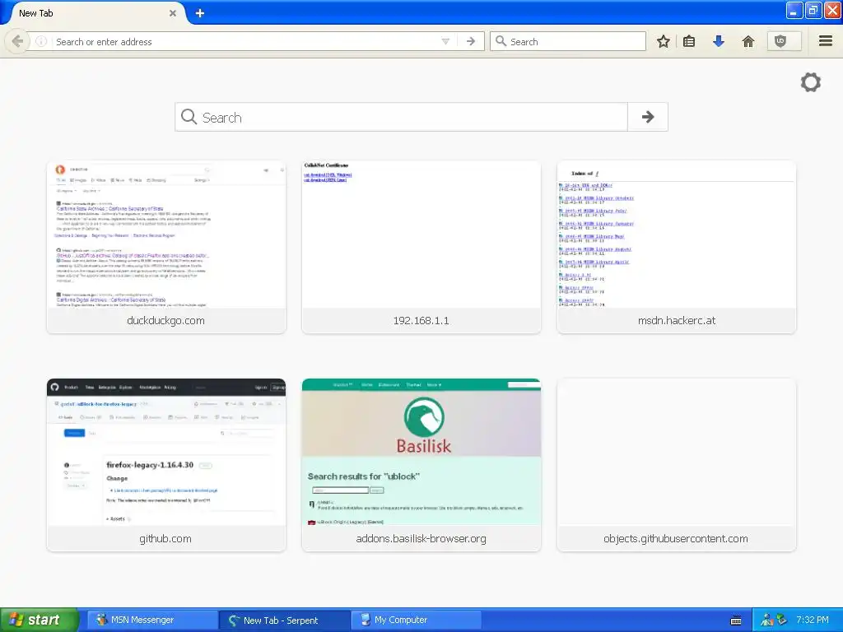Open the uBlock shield icon

point(780,41)
